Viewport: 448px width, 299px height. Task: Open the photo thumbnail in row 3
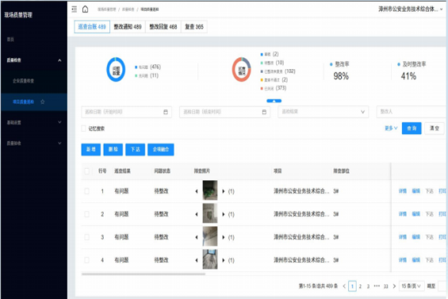point(210,236)
